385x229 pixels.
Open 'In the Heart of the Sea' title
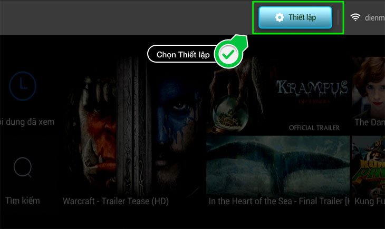click(x=279, y=201)
